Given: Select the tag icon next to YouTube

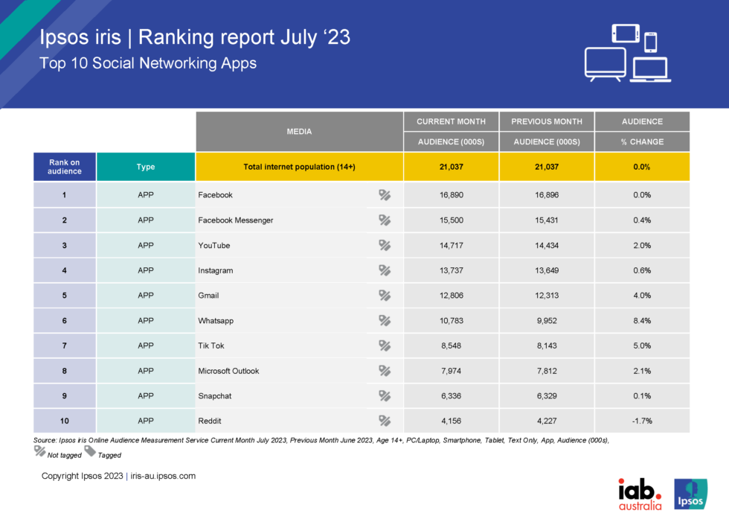Looking at the screenshot, I should pyautogui.click(x=385, y=245).
